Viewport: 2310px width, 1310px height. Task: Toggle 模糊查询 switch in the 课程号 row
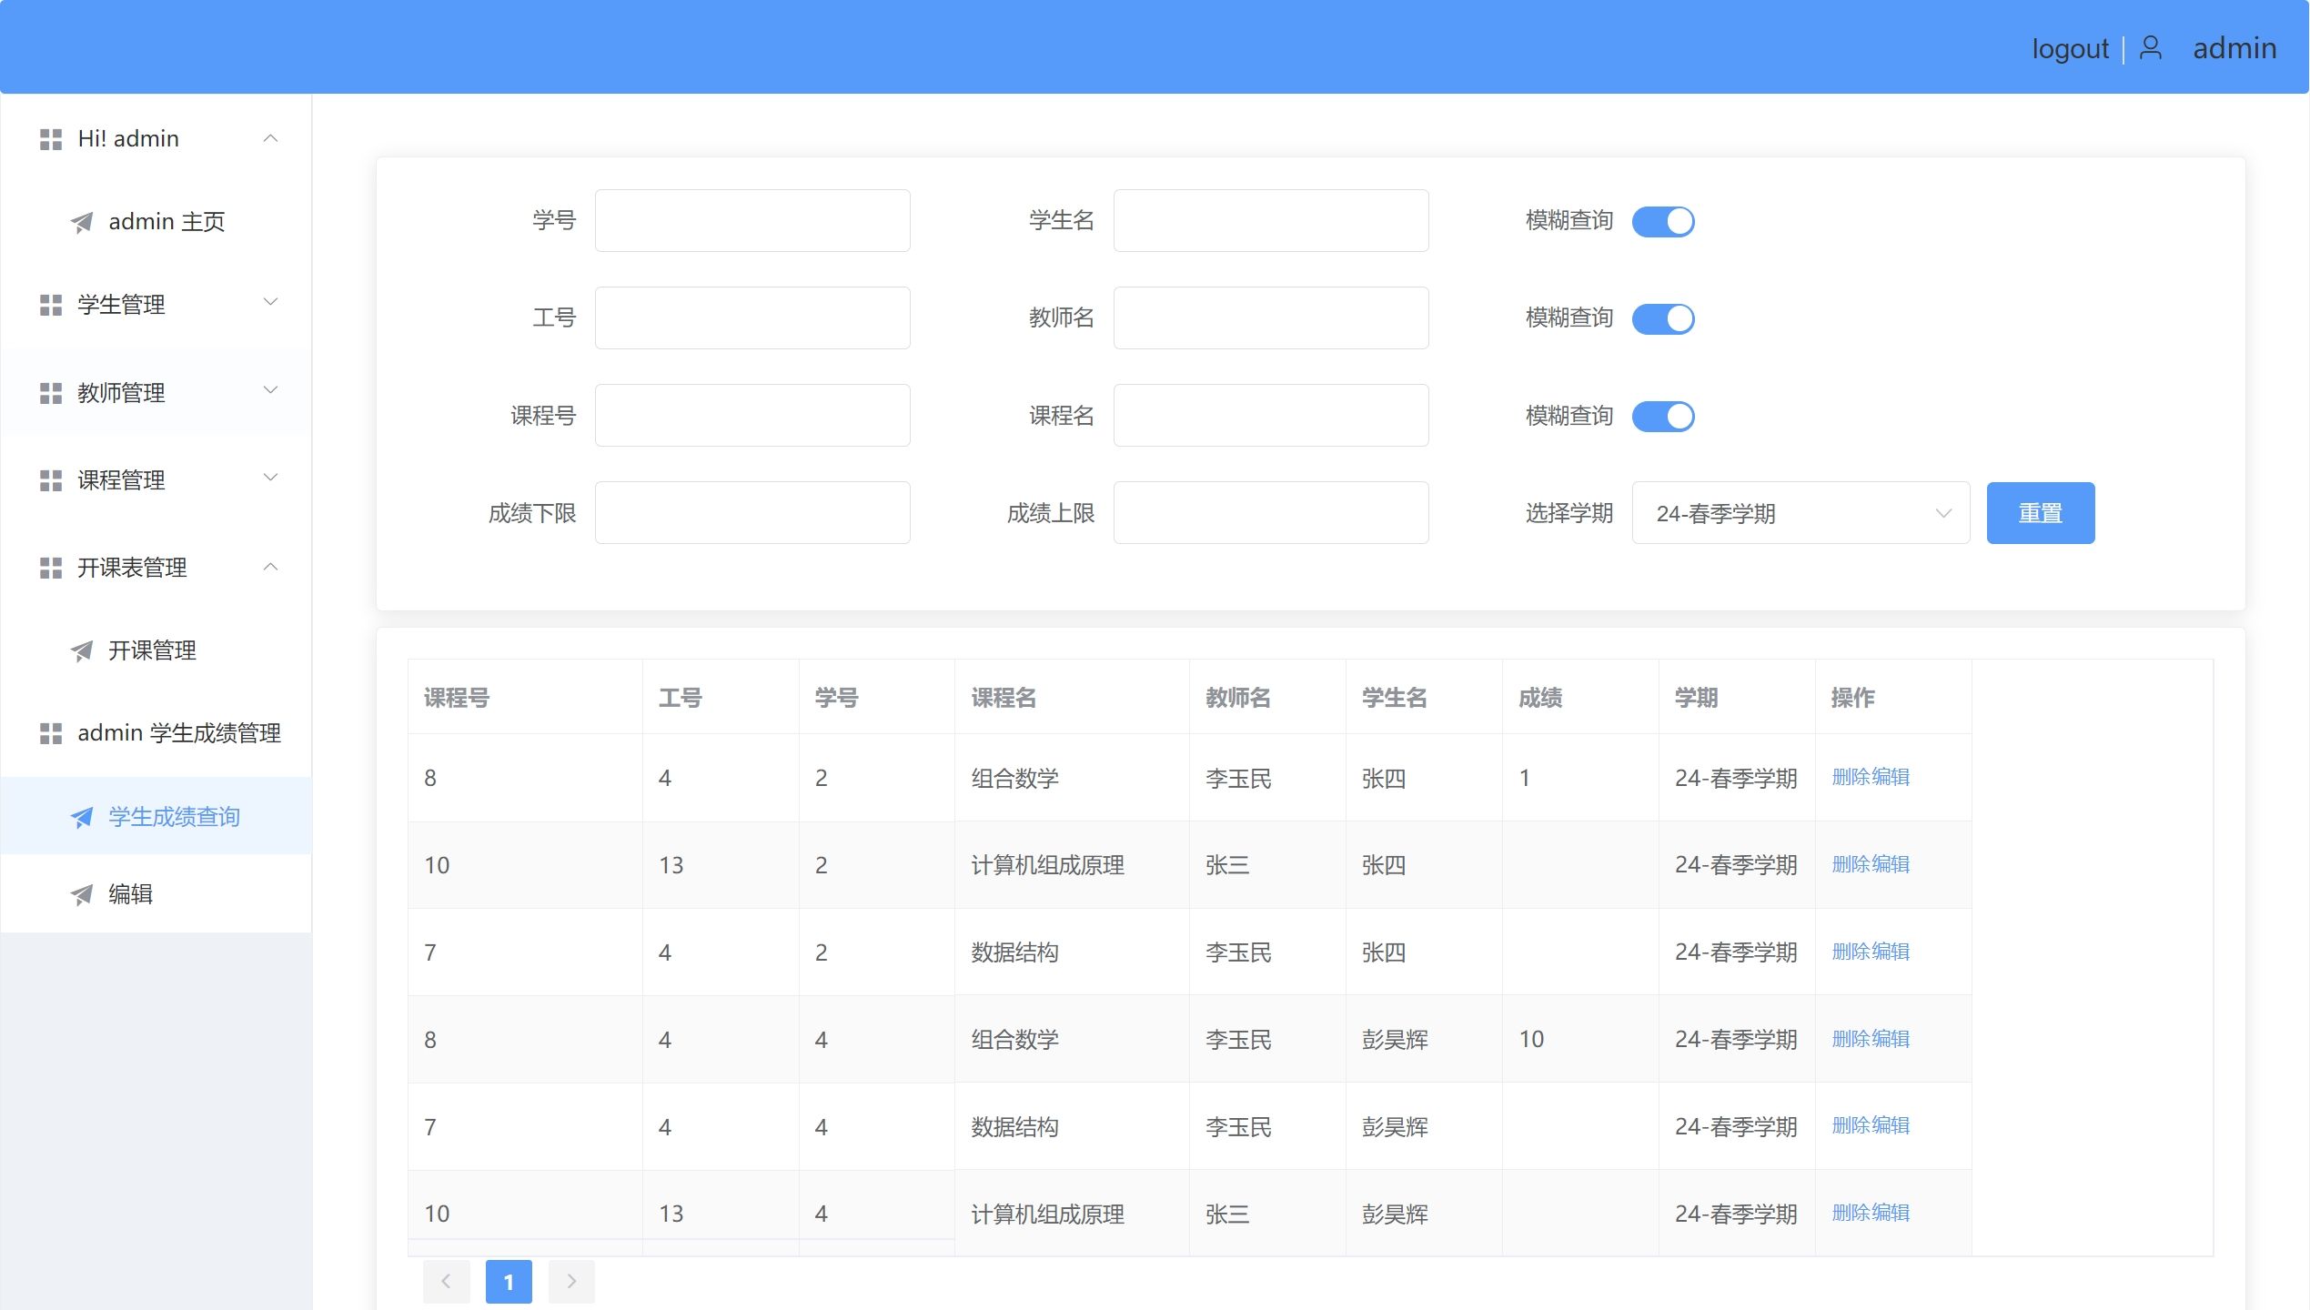pyautogui.click(x=1663, y=416)
